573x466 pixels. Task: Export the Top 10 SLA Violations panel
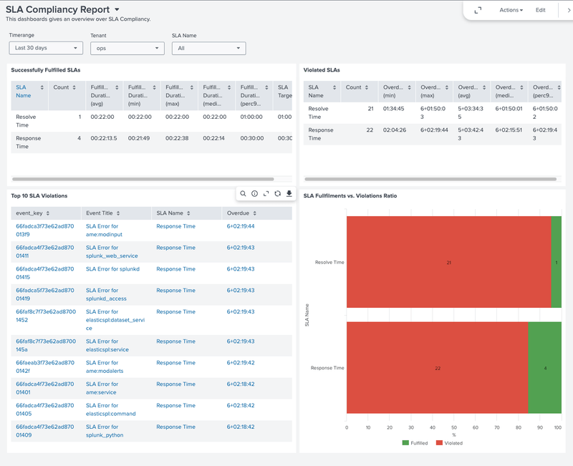pos(289,193)
